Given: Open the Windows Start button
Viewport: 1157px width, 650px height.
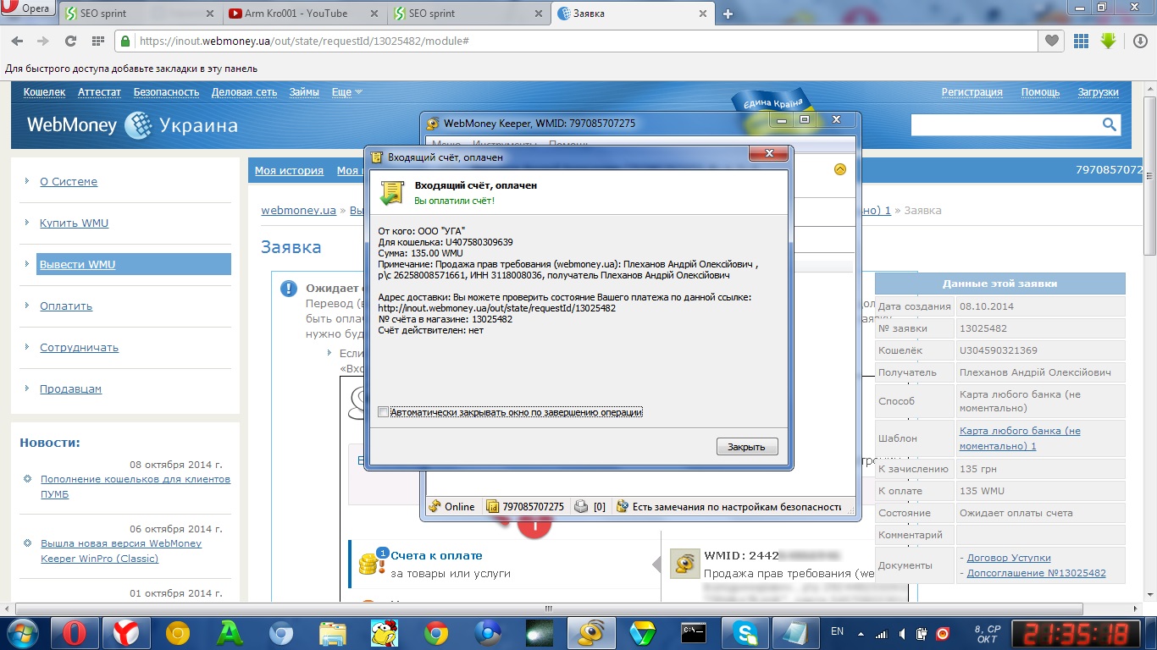Looking at the screenshot, I should (x=23, y=632).
